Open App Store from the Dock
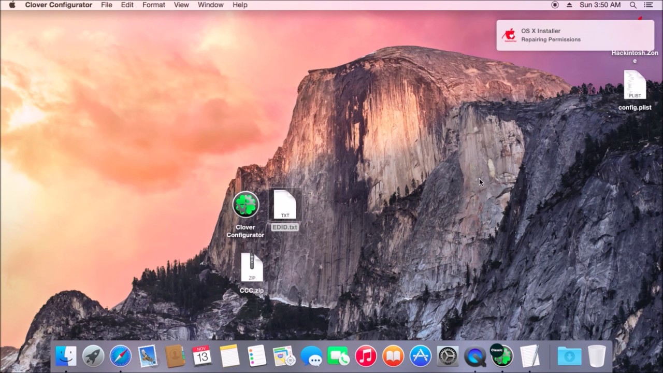This screenshot has height=373, width=663. 420,356
